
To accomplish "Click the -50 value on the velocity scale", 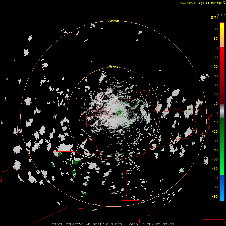I will click(x=215, y=159).
